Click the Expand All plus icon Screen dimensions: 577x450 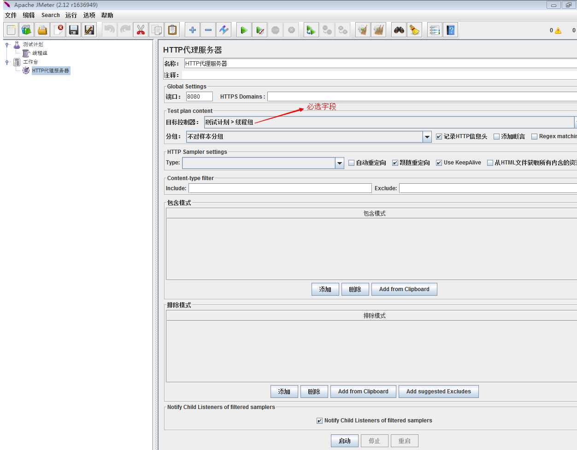(x=193, y=30)
